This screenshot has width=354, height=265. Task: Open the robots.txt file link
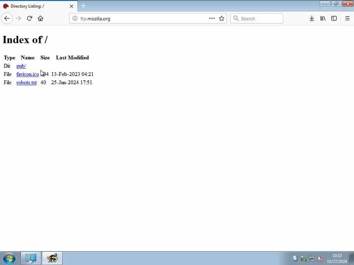point(27,82)
